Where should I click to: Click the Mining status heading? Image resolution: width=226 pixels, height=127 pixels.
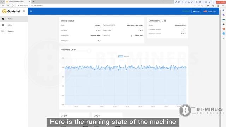(67, 20)
